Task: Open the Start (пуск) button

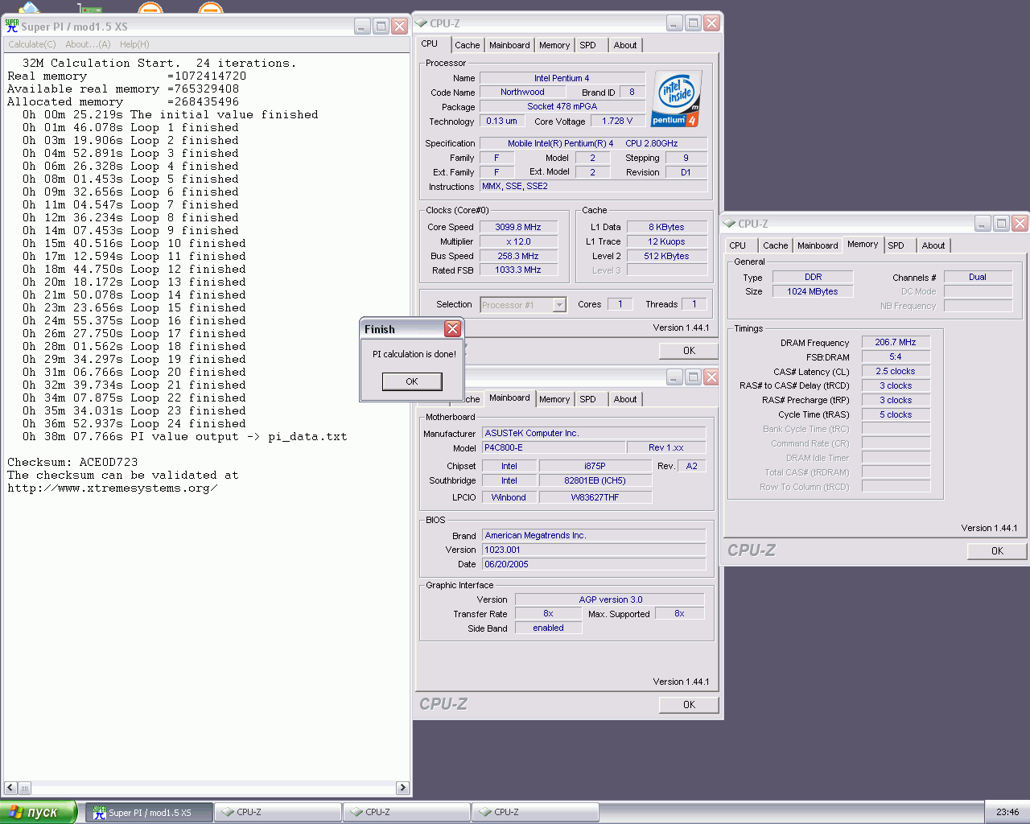Action: [39, 812]
